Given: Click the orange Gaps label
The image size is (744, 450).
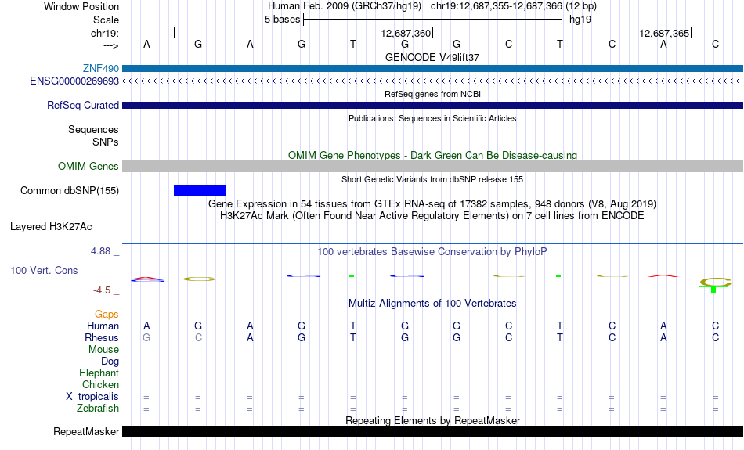Looking at the screenshot, I should (x=107, y=314).
